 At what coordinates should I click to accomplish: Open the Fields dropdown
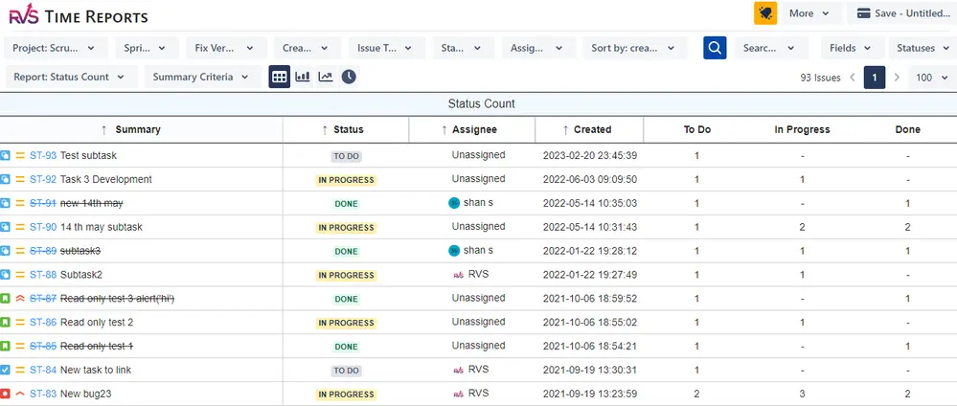(852, 48)
